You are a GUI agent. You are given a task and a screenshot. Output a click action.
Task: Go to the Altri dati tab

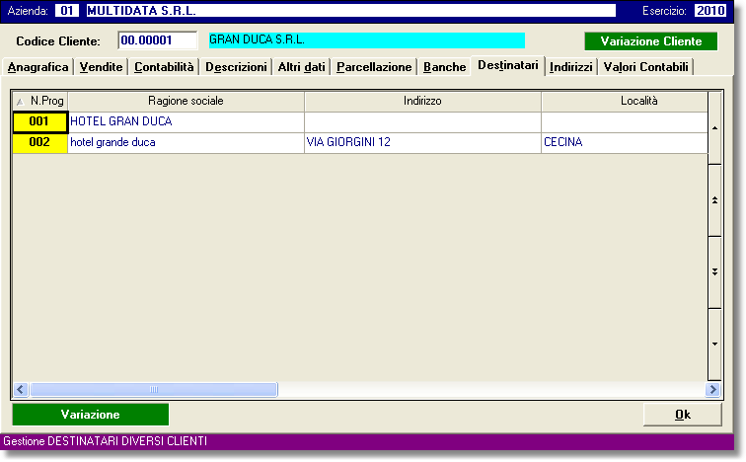[x=301, y=67]
